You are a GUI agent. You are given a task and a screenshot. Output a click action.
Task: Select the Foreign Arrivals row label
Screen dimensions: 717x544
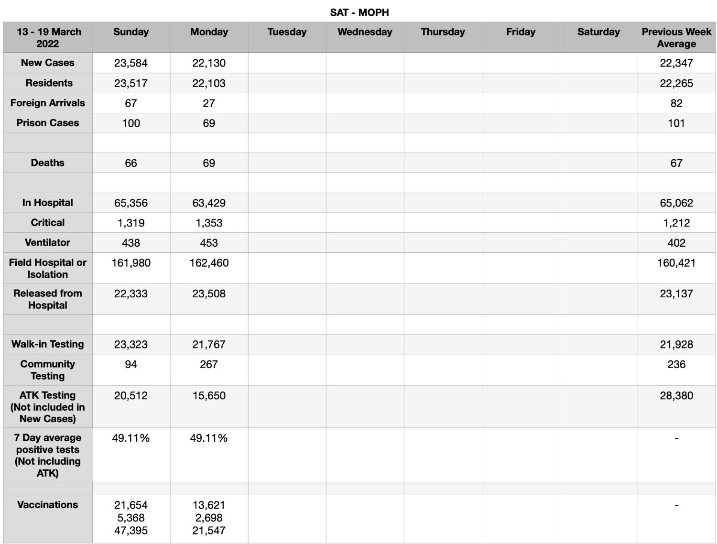(48, 103)
